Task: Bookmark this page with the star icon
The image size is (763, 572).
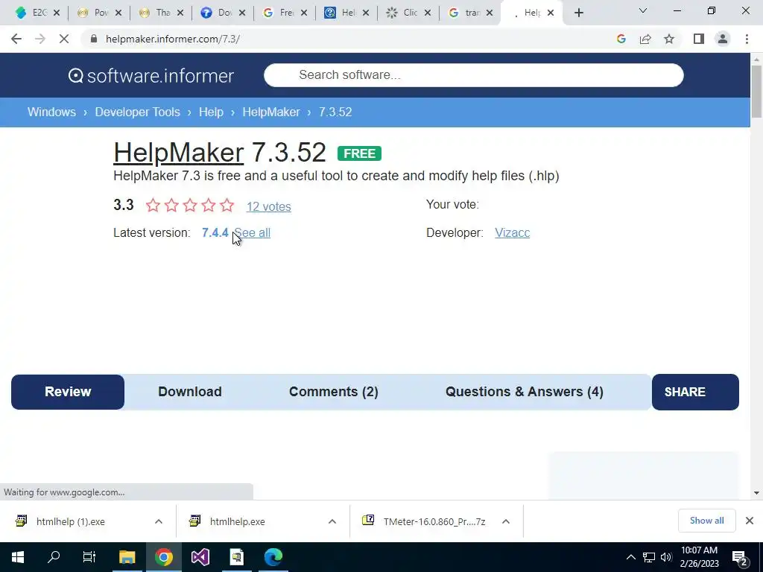Action: click(669, 39)
